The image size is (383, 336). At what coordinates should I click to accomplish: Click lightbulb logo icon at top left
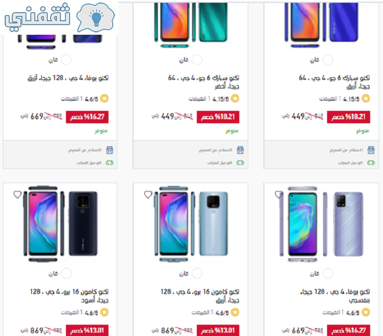pyautogui.click(x=96, y=17)
